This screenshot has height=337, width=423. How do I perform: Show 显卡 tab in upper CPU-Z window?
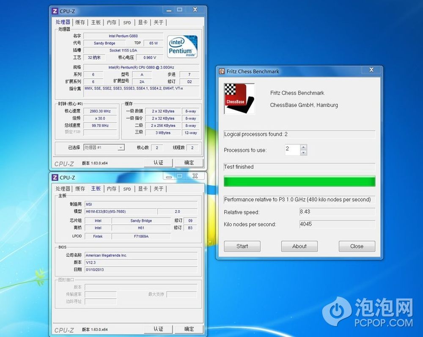click(143, 22)
